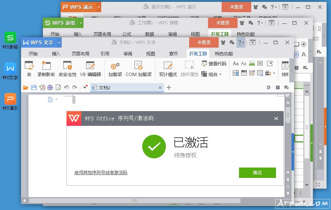Open 特色功能 tab in WPS 文字
This screenshot has width=331, height=210.
click(x=224, y=54)
